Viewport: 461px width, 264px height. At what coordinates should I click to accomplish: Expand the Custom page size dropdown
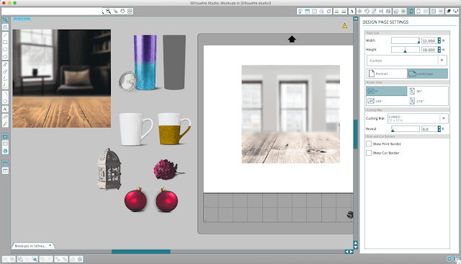407,61
